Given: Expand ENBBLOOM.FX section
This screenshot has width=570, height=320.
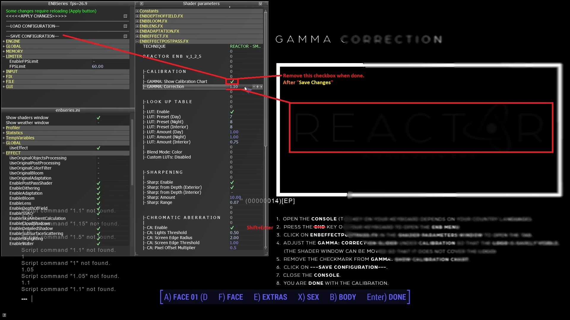Looking at the screenshot, I should point(137,21).
